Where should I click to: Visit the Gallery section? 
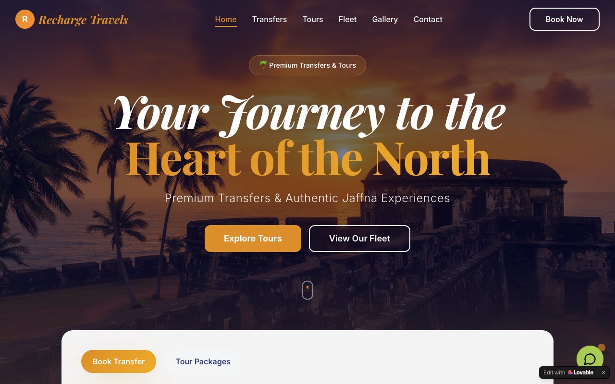(x=385, y=19)
